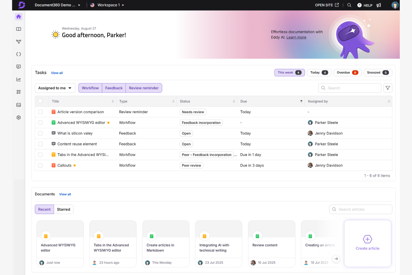Open the Assigned to me dropdown
Viewport: 412px width, 275px height.
tap(55, 88)
